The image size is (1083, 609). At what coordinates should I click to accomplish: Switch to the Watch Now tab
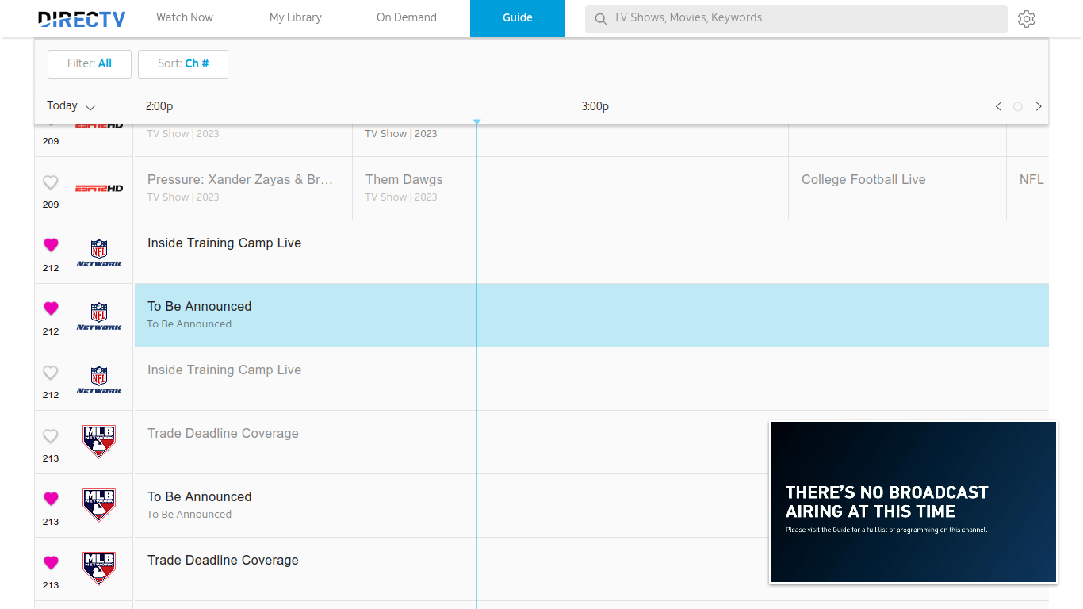pyautogui.click(x=185, y=18)
